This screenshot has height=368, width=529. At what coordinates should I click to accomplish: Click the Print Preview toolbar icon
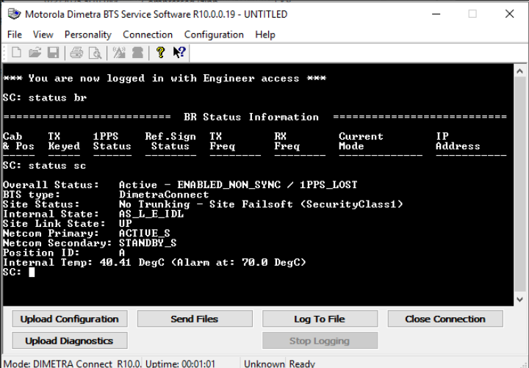click(x=95, y=53)
